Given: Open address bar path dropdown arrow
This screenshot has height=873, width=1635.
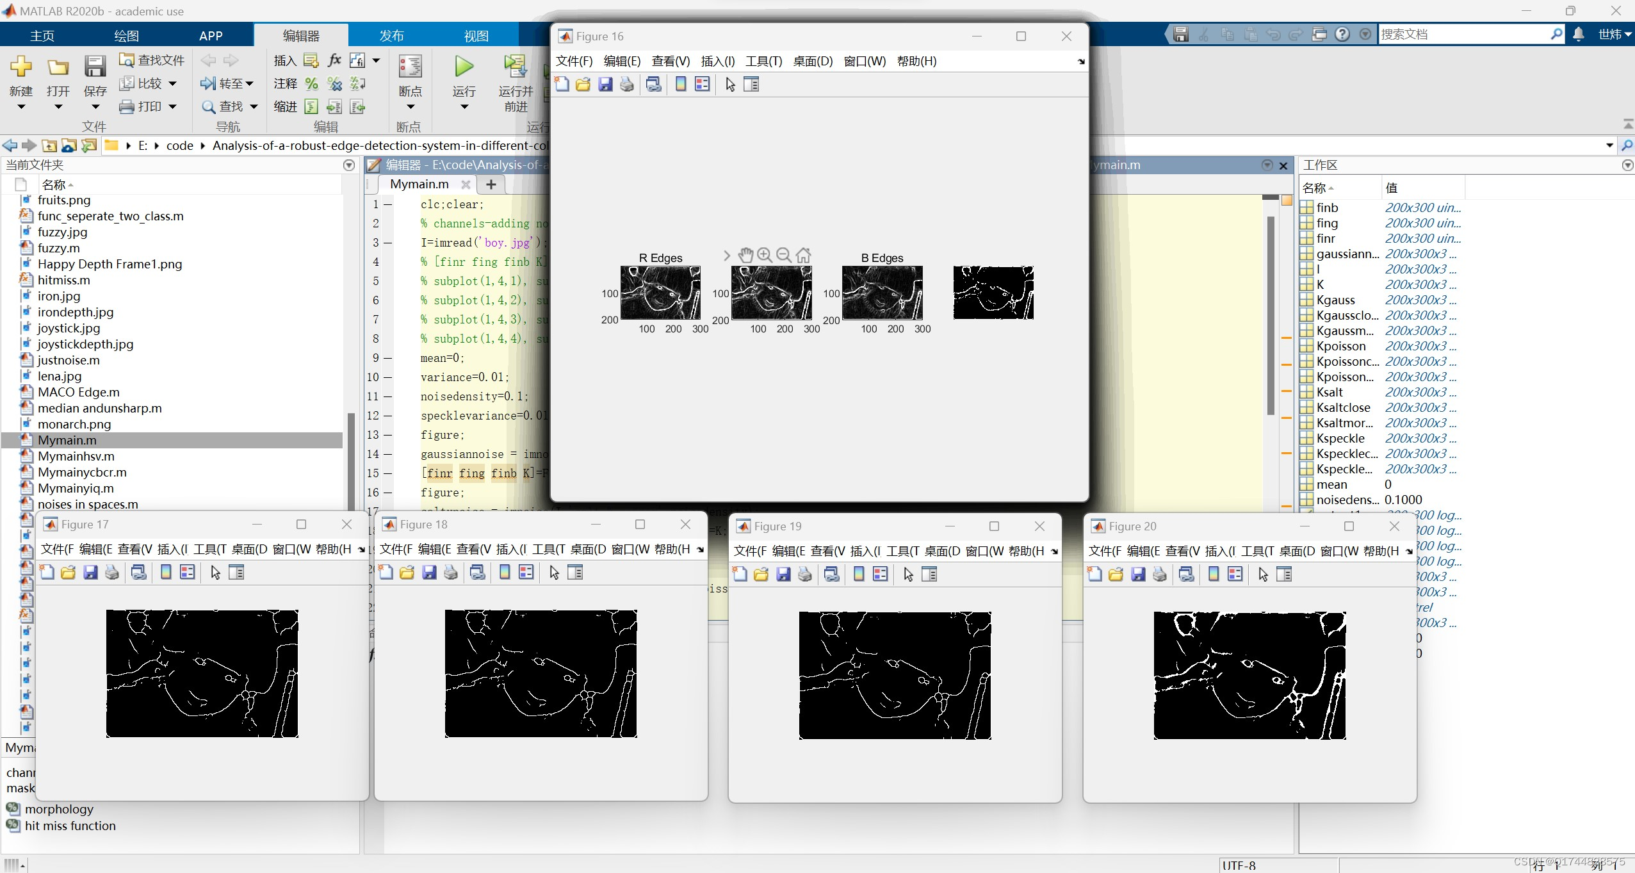Looking at the screenshot, I should click(x=1610, y=145).
